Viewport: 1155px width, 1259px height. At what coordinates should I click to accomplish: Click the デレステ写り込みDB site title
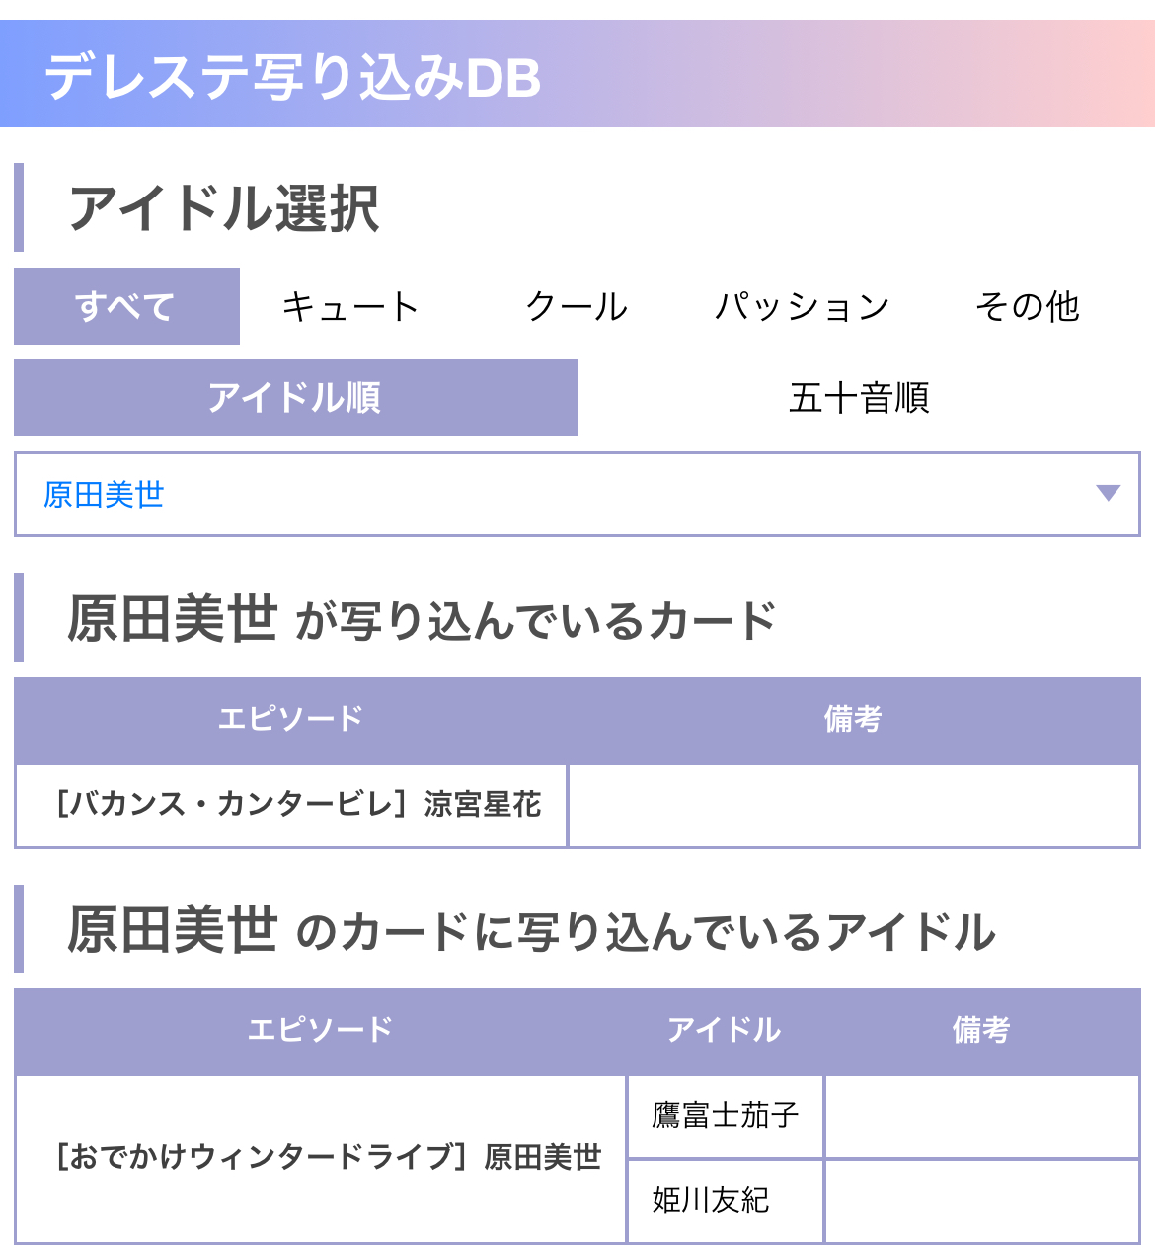(x=293, y=77)
